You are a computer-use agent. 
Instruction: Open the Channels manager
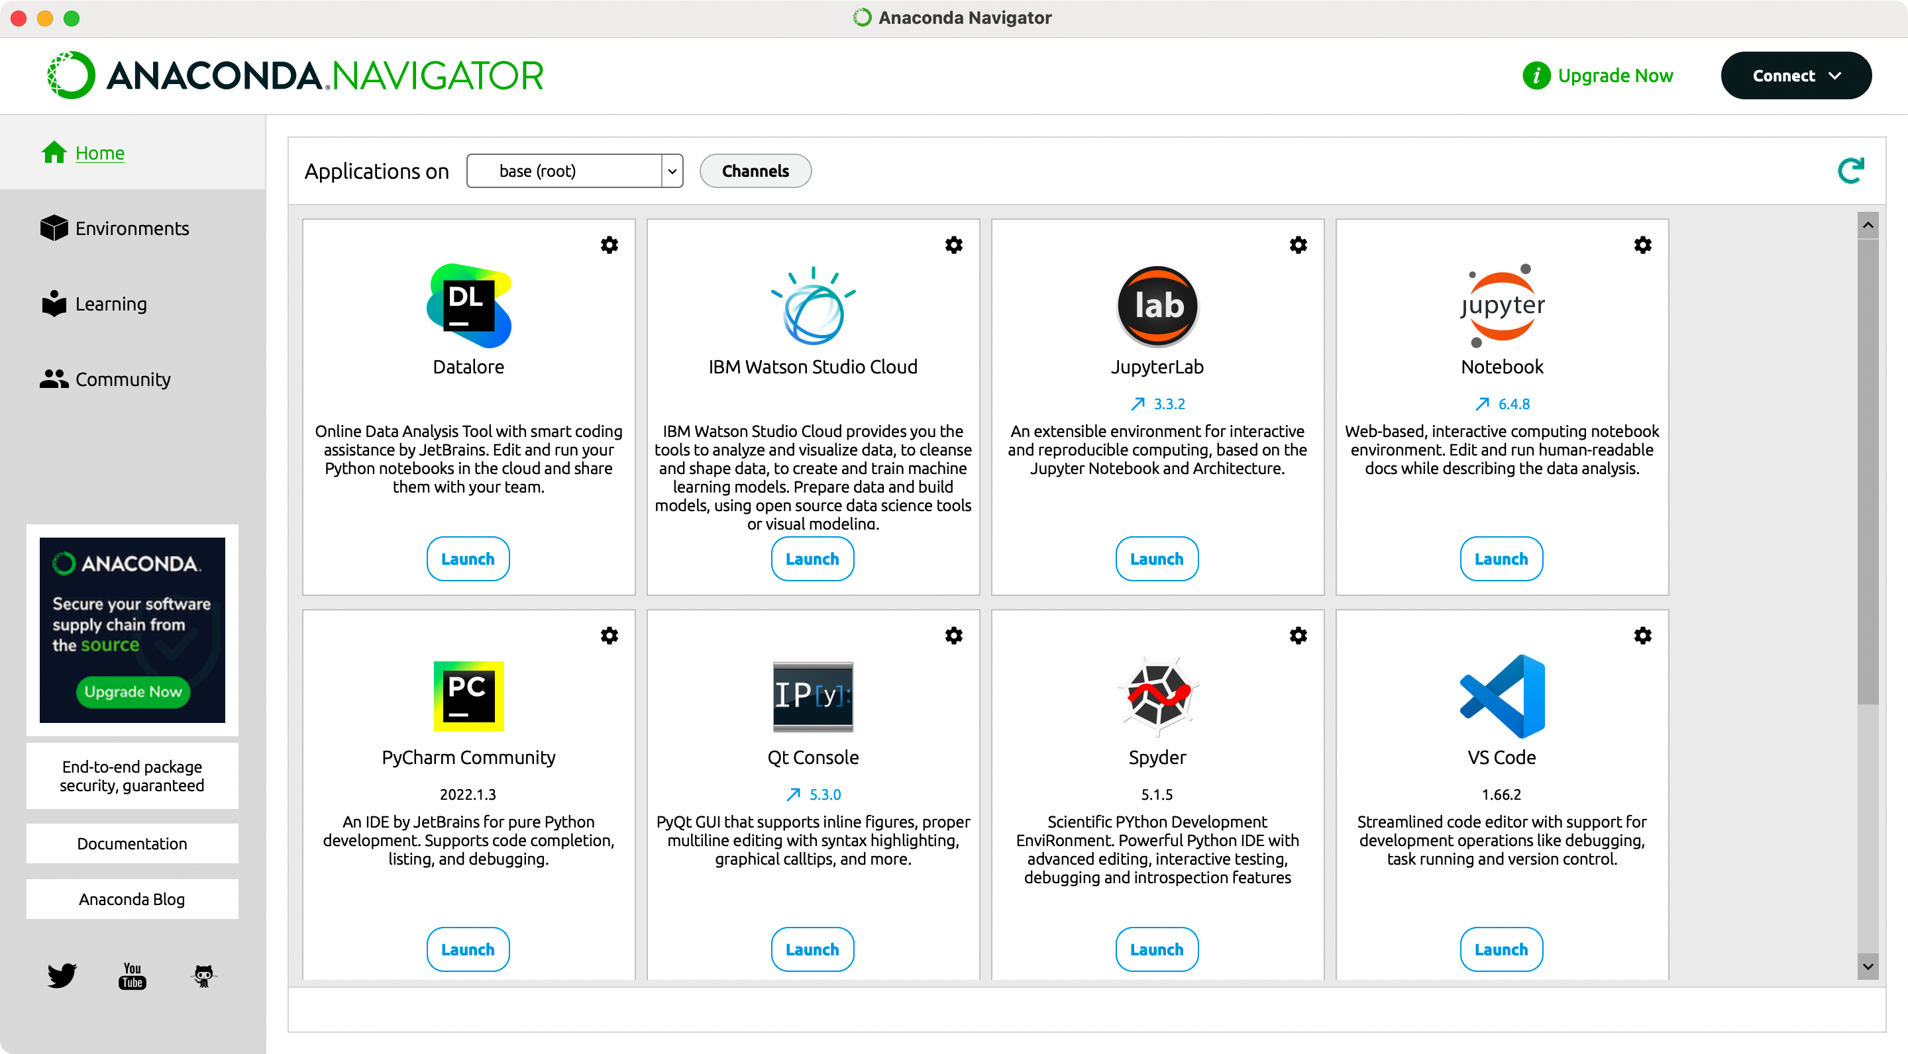click(x=755, y=171)
